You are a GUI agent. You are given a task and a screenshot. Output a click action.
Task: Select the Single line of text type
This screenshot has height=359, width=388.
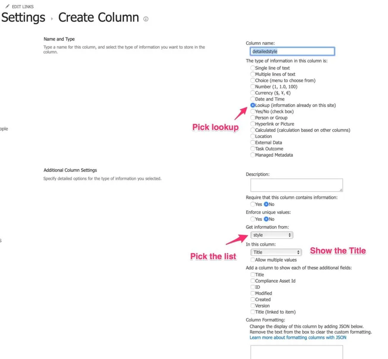pyautogui.click(x=253, y=68)
